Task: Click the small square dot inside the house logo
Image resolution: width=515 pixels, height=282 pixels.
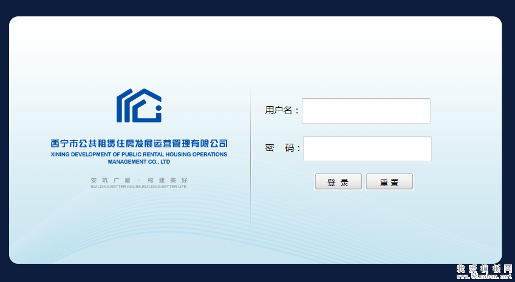Action: (x=159, y=113)
